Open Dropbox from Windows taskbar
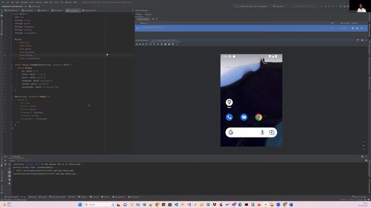371x208 pixels. click(x=214, y=205)
